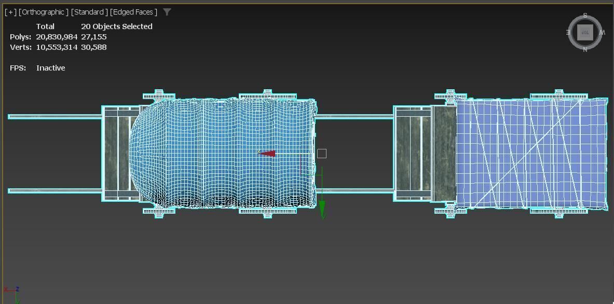
Task: Open the Orthographic point-of-view menu
Action: (44, 12)
